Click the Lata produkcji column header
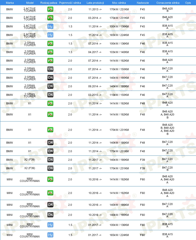 pyautogui.click(x=95, y=3)
